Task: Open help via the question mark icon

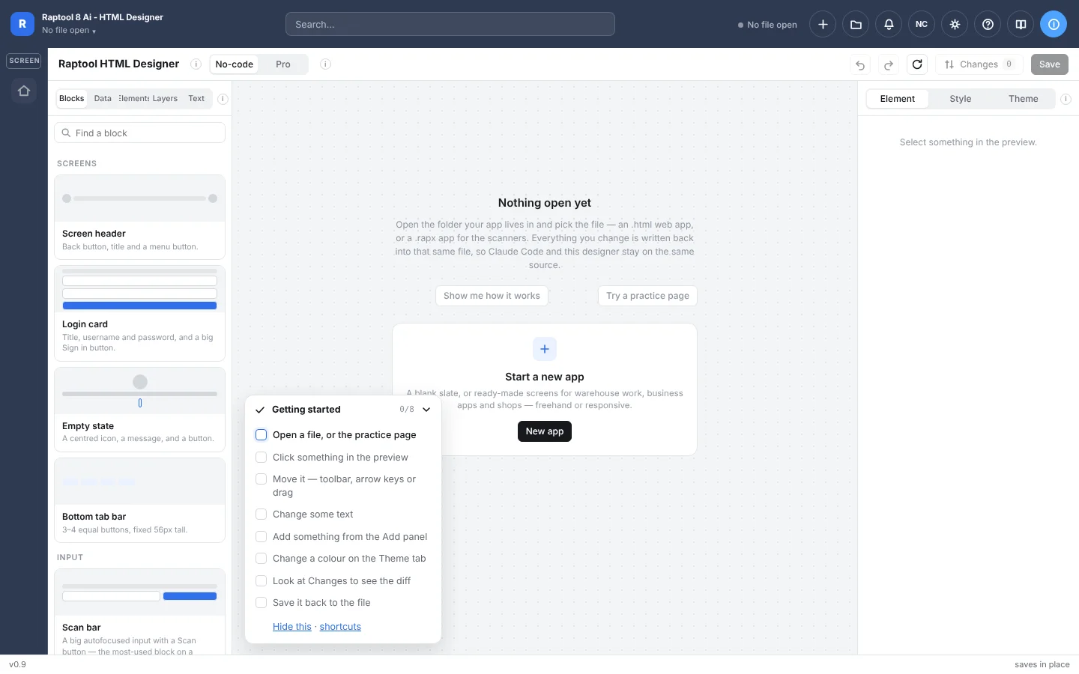Action: pyautogui.click(x=988, y=24)
